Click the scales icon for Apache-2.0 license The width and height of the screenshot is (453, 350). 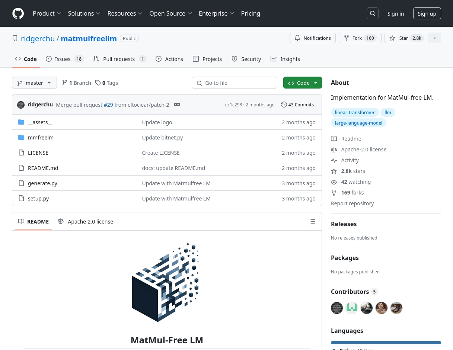[x=334, y=150]
